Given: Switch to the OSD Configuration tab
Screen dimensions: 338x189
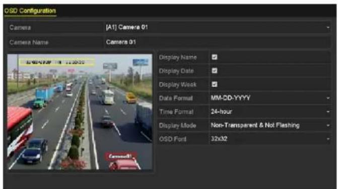Looking at the screenshot, I should (x=30, y=11).
